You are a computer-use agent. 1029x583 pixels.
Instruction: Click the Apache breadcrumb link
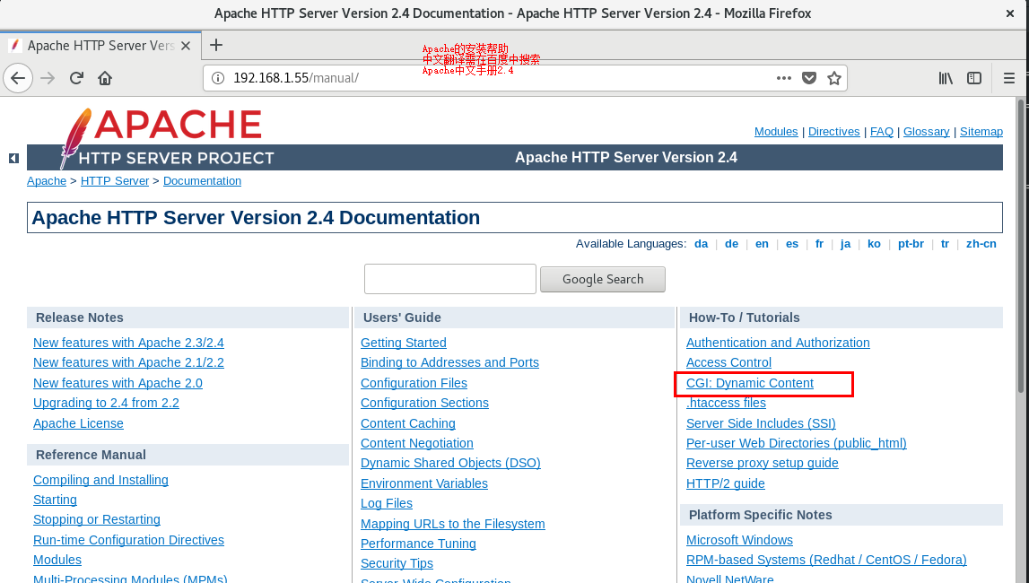(47, 180)
